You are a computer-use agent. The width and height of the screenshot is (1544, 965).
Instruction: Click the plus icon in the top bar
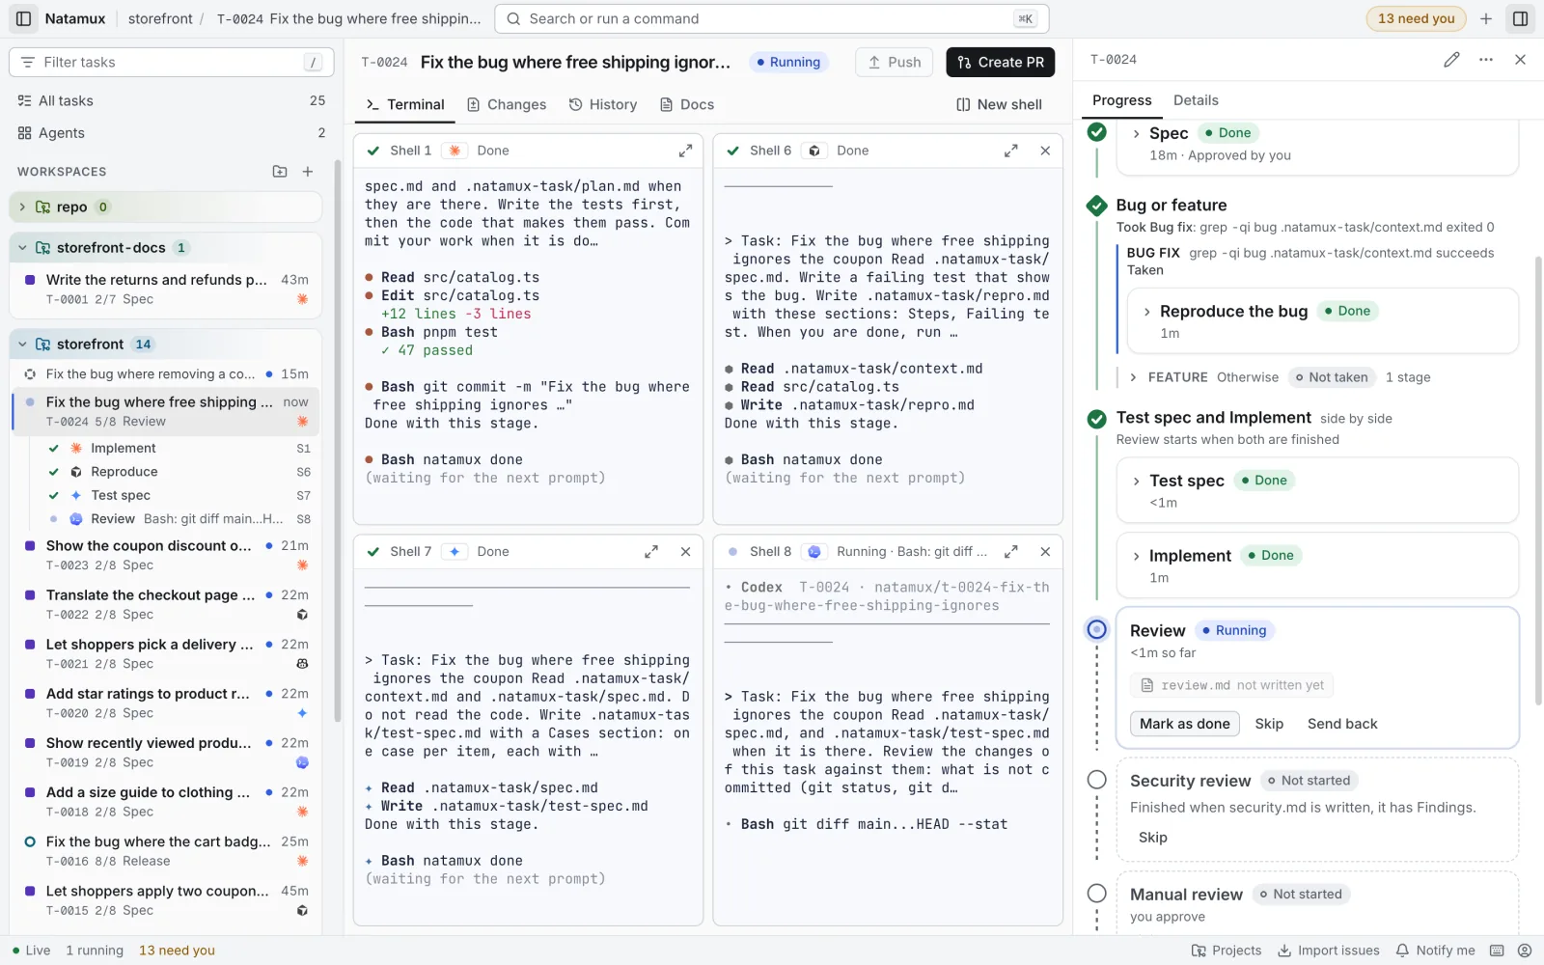1486,18
